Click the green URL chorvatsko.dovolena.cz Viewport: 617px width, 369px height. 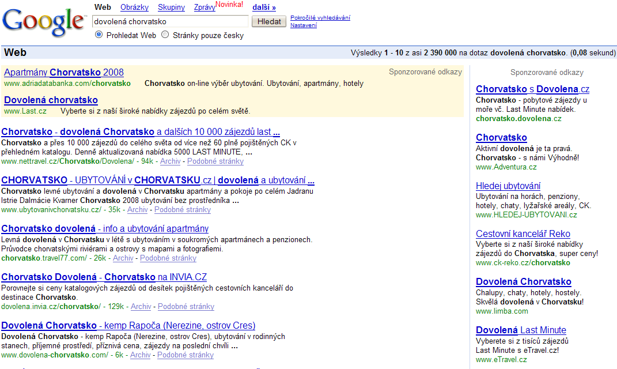tap(518, 119)
